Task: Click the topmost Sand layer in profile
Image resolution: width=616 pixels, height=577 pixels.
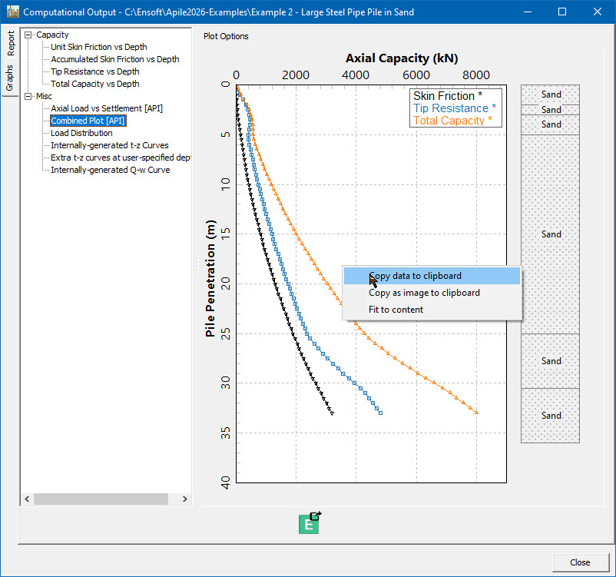Action: point(550,95)
